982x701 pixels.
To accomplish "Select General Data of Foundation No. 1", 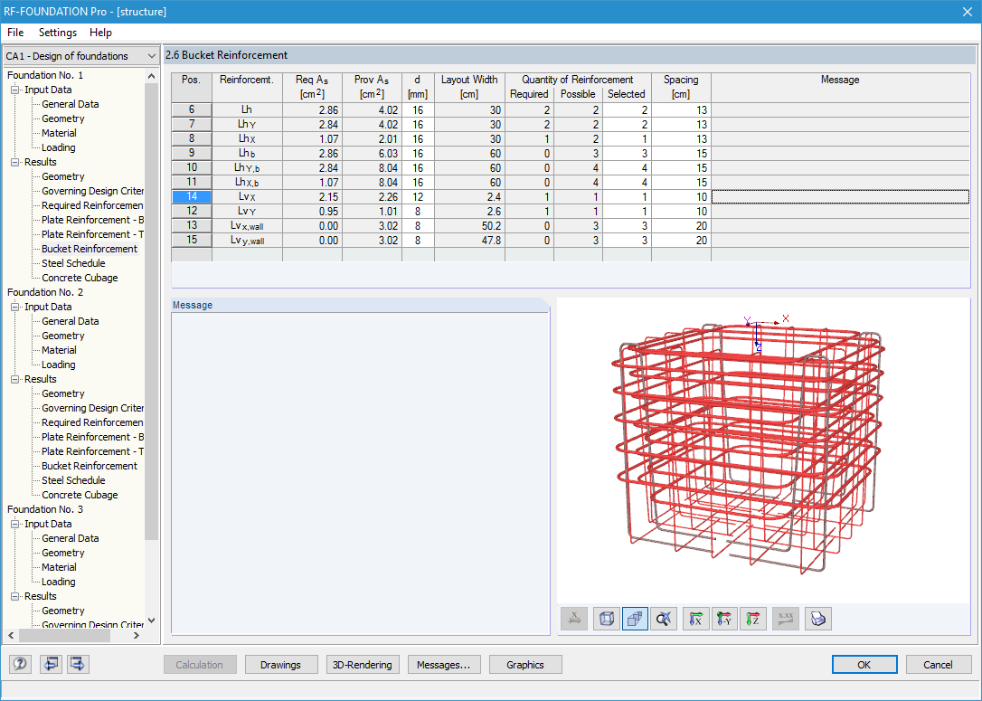I will pyautogui.click(x=71, y=104).
